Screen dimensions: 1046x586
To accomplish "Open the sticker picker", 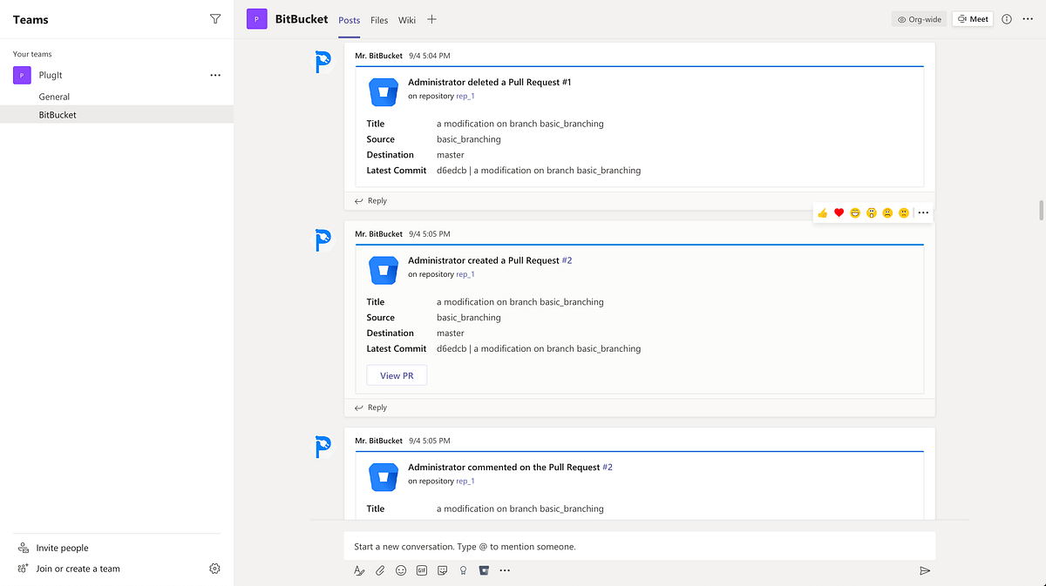I will [x=443, y=570].
